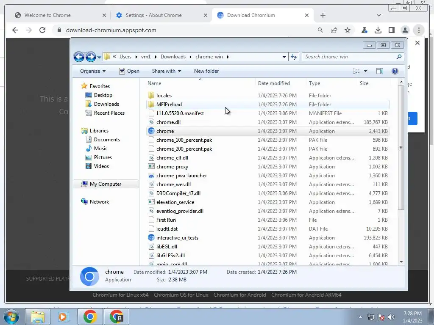The width and height of the screenshot is (434, 325).
Task: Select the Download Chromium tab
Action: (x=262, y=15)
